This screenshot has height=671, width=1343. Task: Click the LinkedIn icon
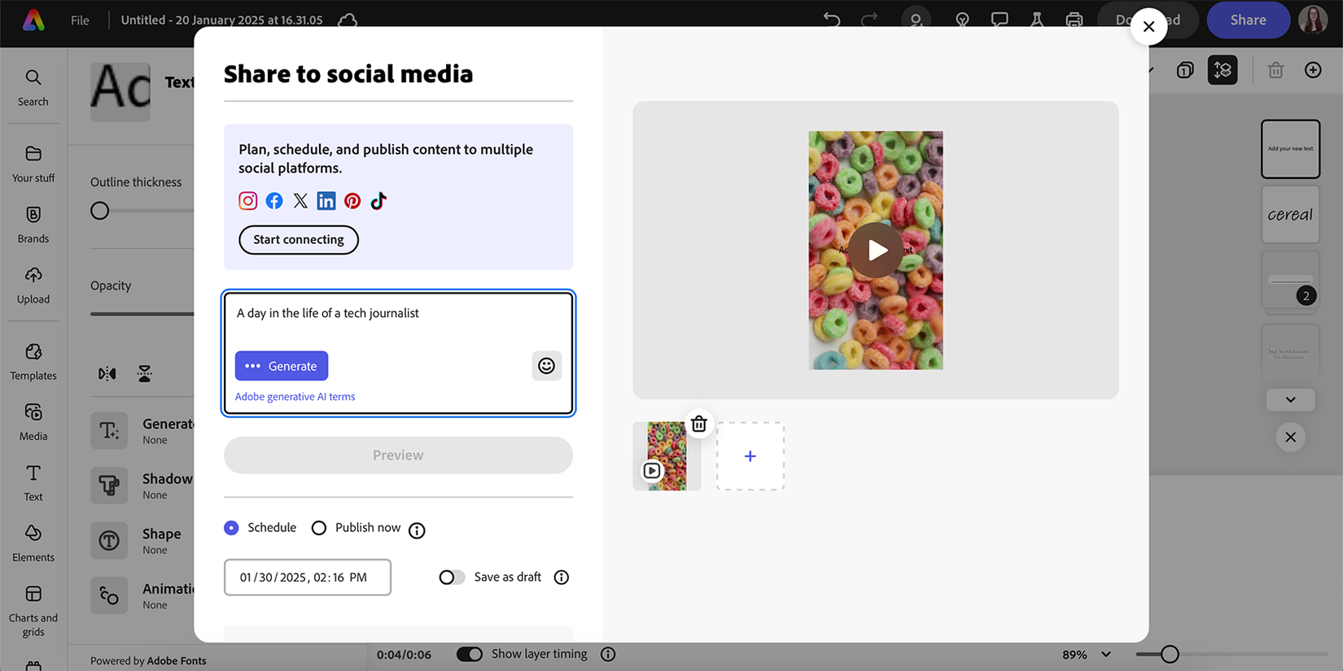point(326,201)
